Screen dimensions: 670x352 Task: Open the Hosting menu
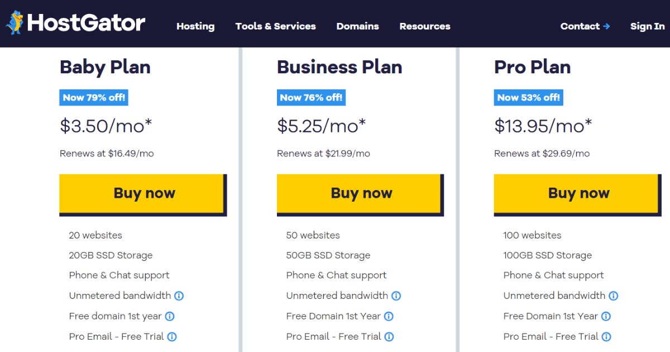pos(195,26)
